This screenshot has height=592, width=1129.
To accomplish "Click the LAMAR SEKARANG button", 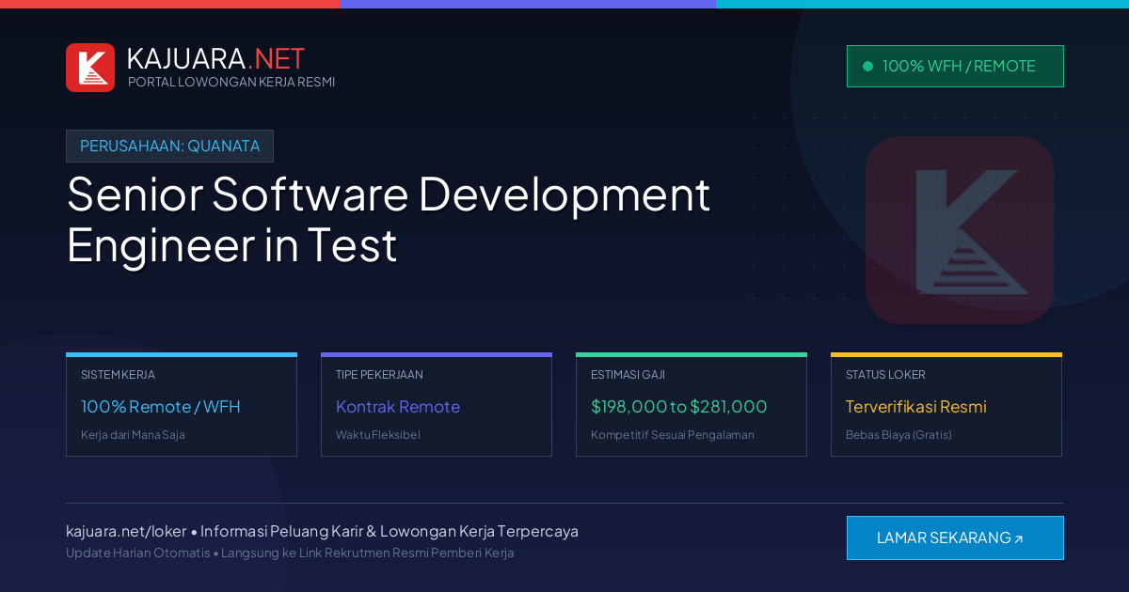I will pos(955,537).
